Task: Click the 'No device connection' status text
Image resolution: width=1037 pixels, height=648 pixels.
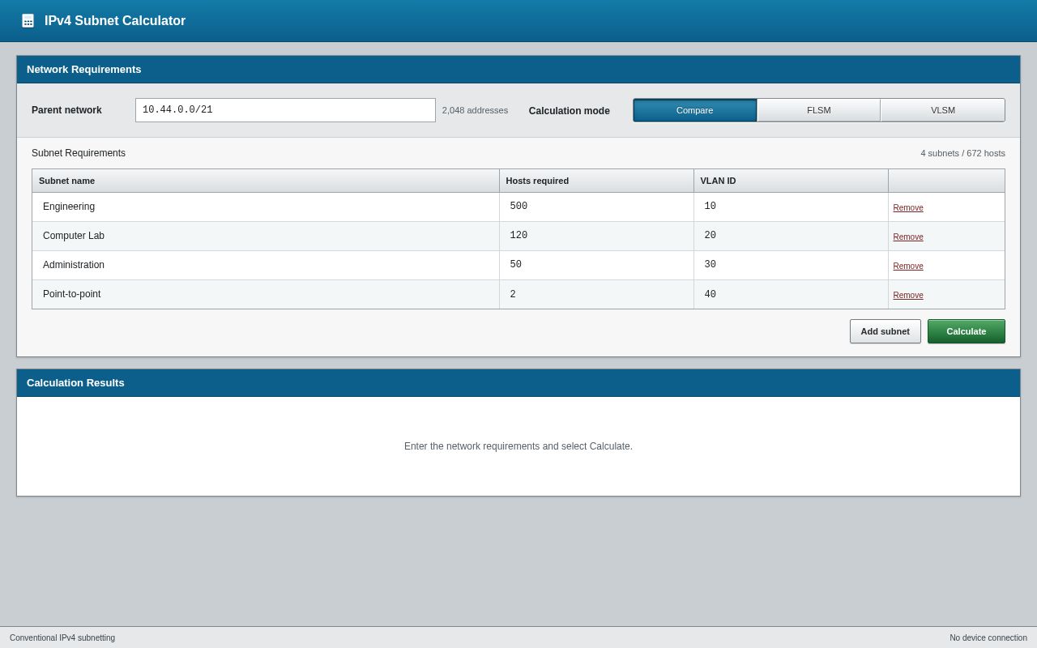Action: tap(988, 637)
